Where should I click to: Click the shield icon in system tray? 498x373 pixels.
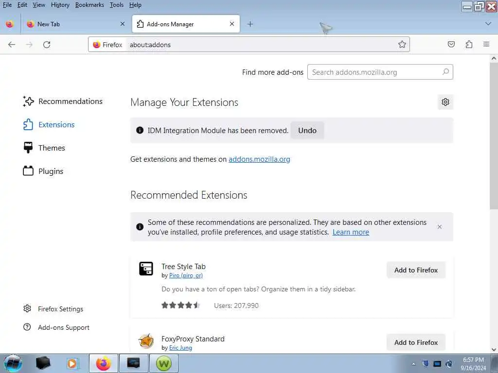[x=426, y=363]
